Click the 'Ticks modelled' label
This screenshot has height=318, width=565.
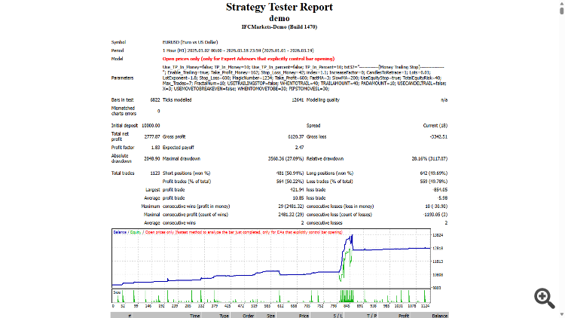coord(177,100)
